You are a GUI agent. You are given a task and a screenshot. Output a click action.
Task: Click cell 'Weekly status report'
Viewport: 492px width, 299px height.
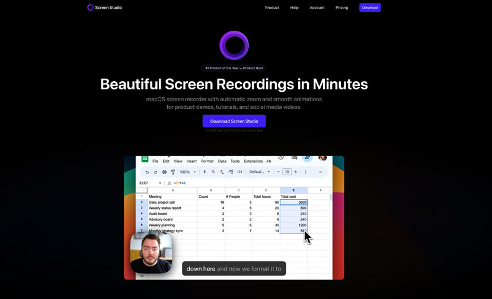point(172,208)
